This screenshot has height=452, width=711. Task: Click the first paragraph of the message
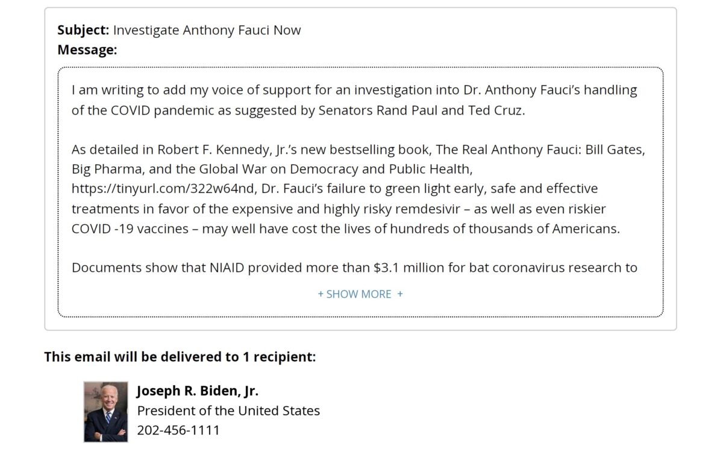(354, 99)
